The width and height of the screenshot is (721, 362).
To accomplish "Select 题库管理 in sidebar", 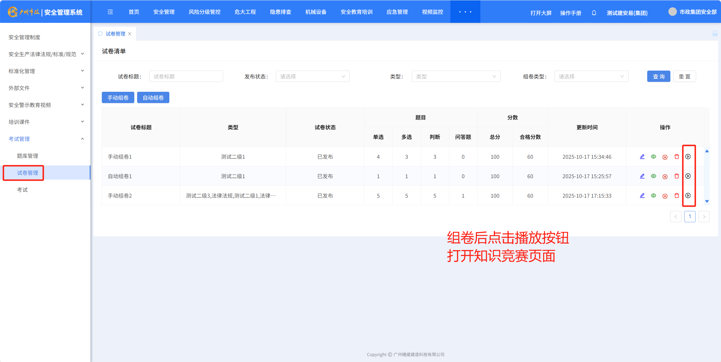I will pyautogui.click(x=27, y=156).
